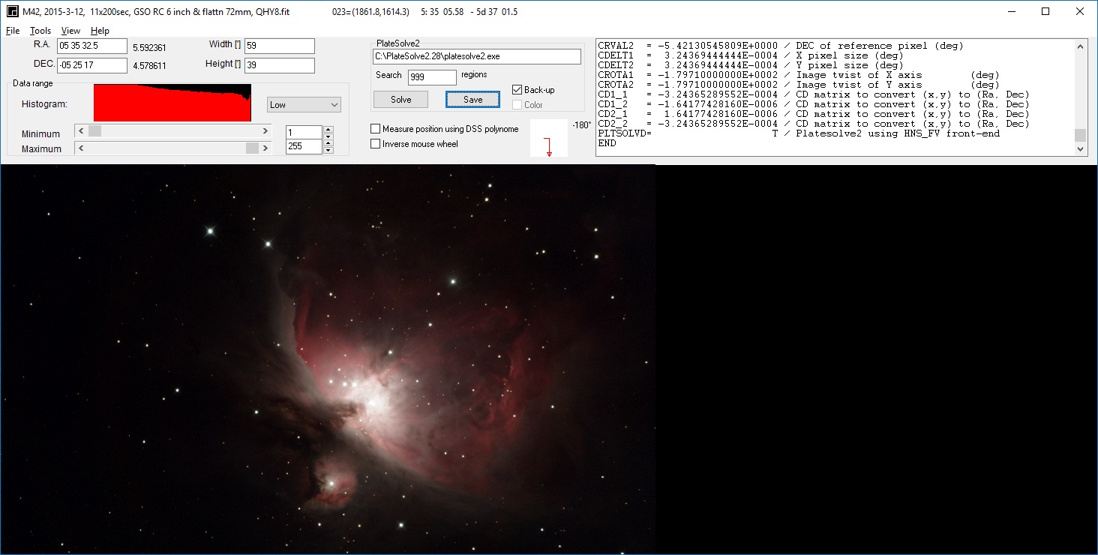Click the PlateSolve2 path field
Viewport: 1098px width, 555px height.
476,56
